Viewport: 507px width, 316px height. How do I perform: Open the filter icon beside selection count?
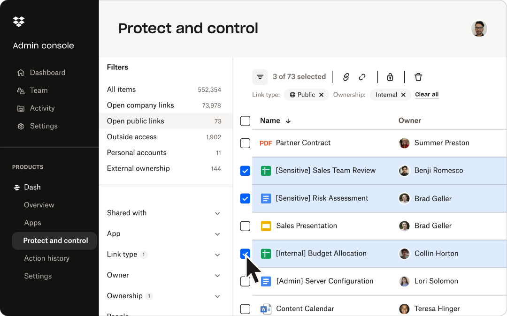pos(260,76)
